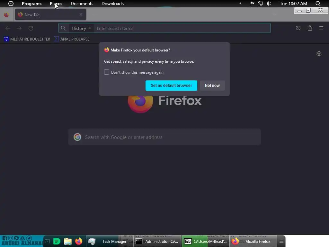Open the Documents menu

pyautogui.click(x=82, y=4)
